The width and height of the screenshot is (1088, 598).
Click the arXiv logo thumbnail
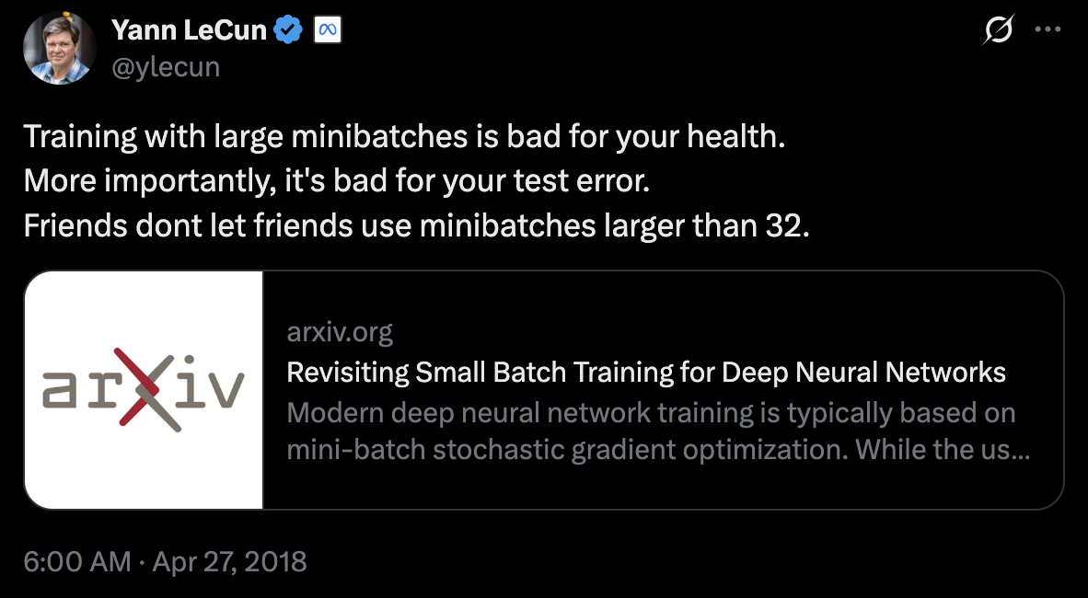pyautogui.click(x=144, y=390)
